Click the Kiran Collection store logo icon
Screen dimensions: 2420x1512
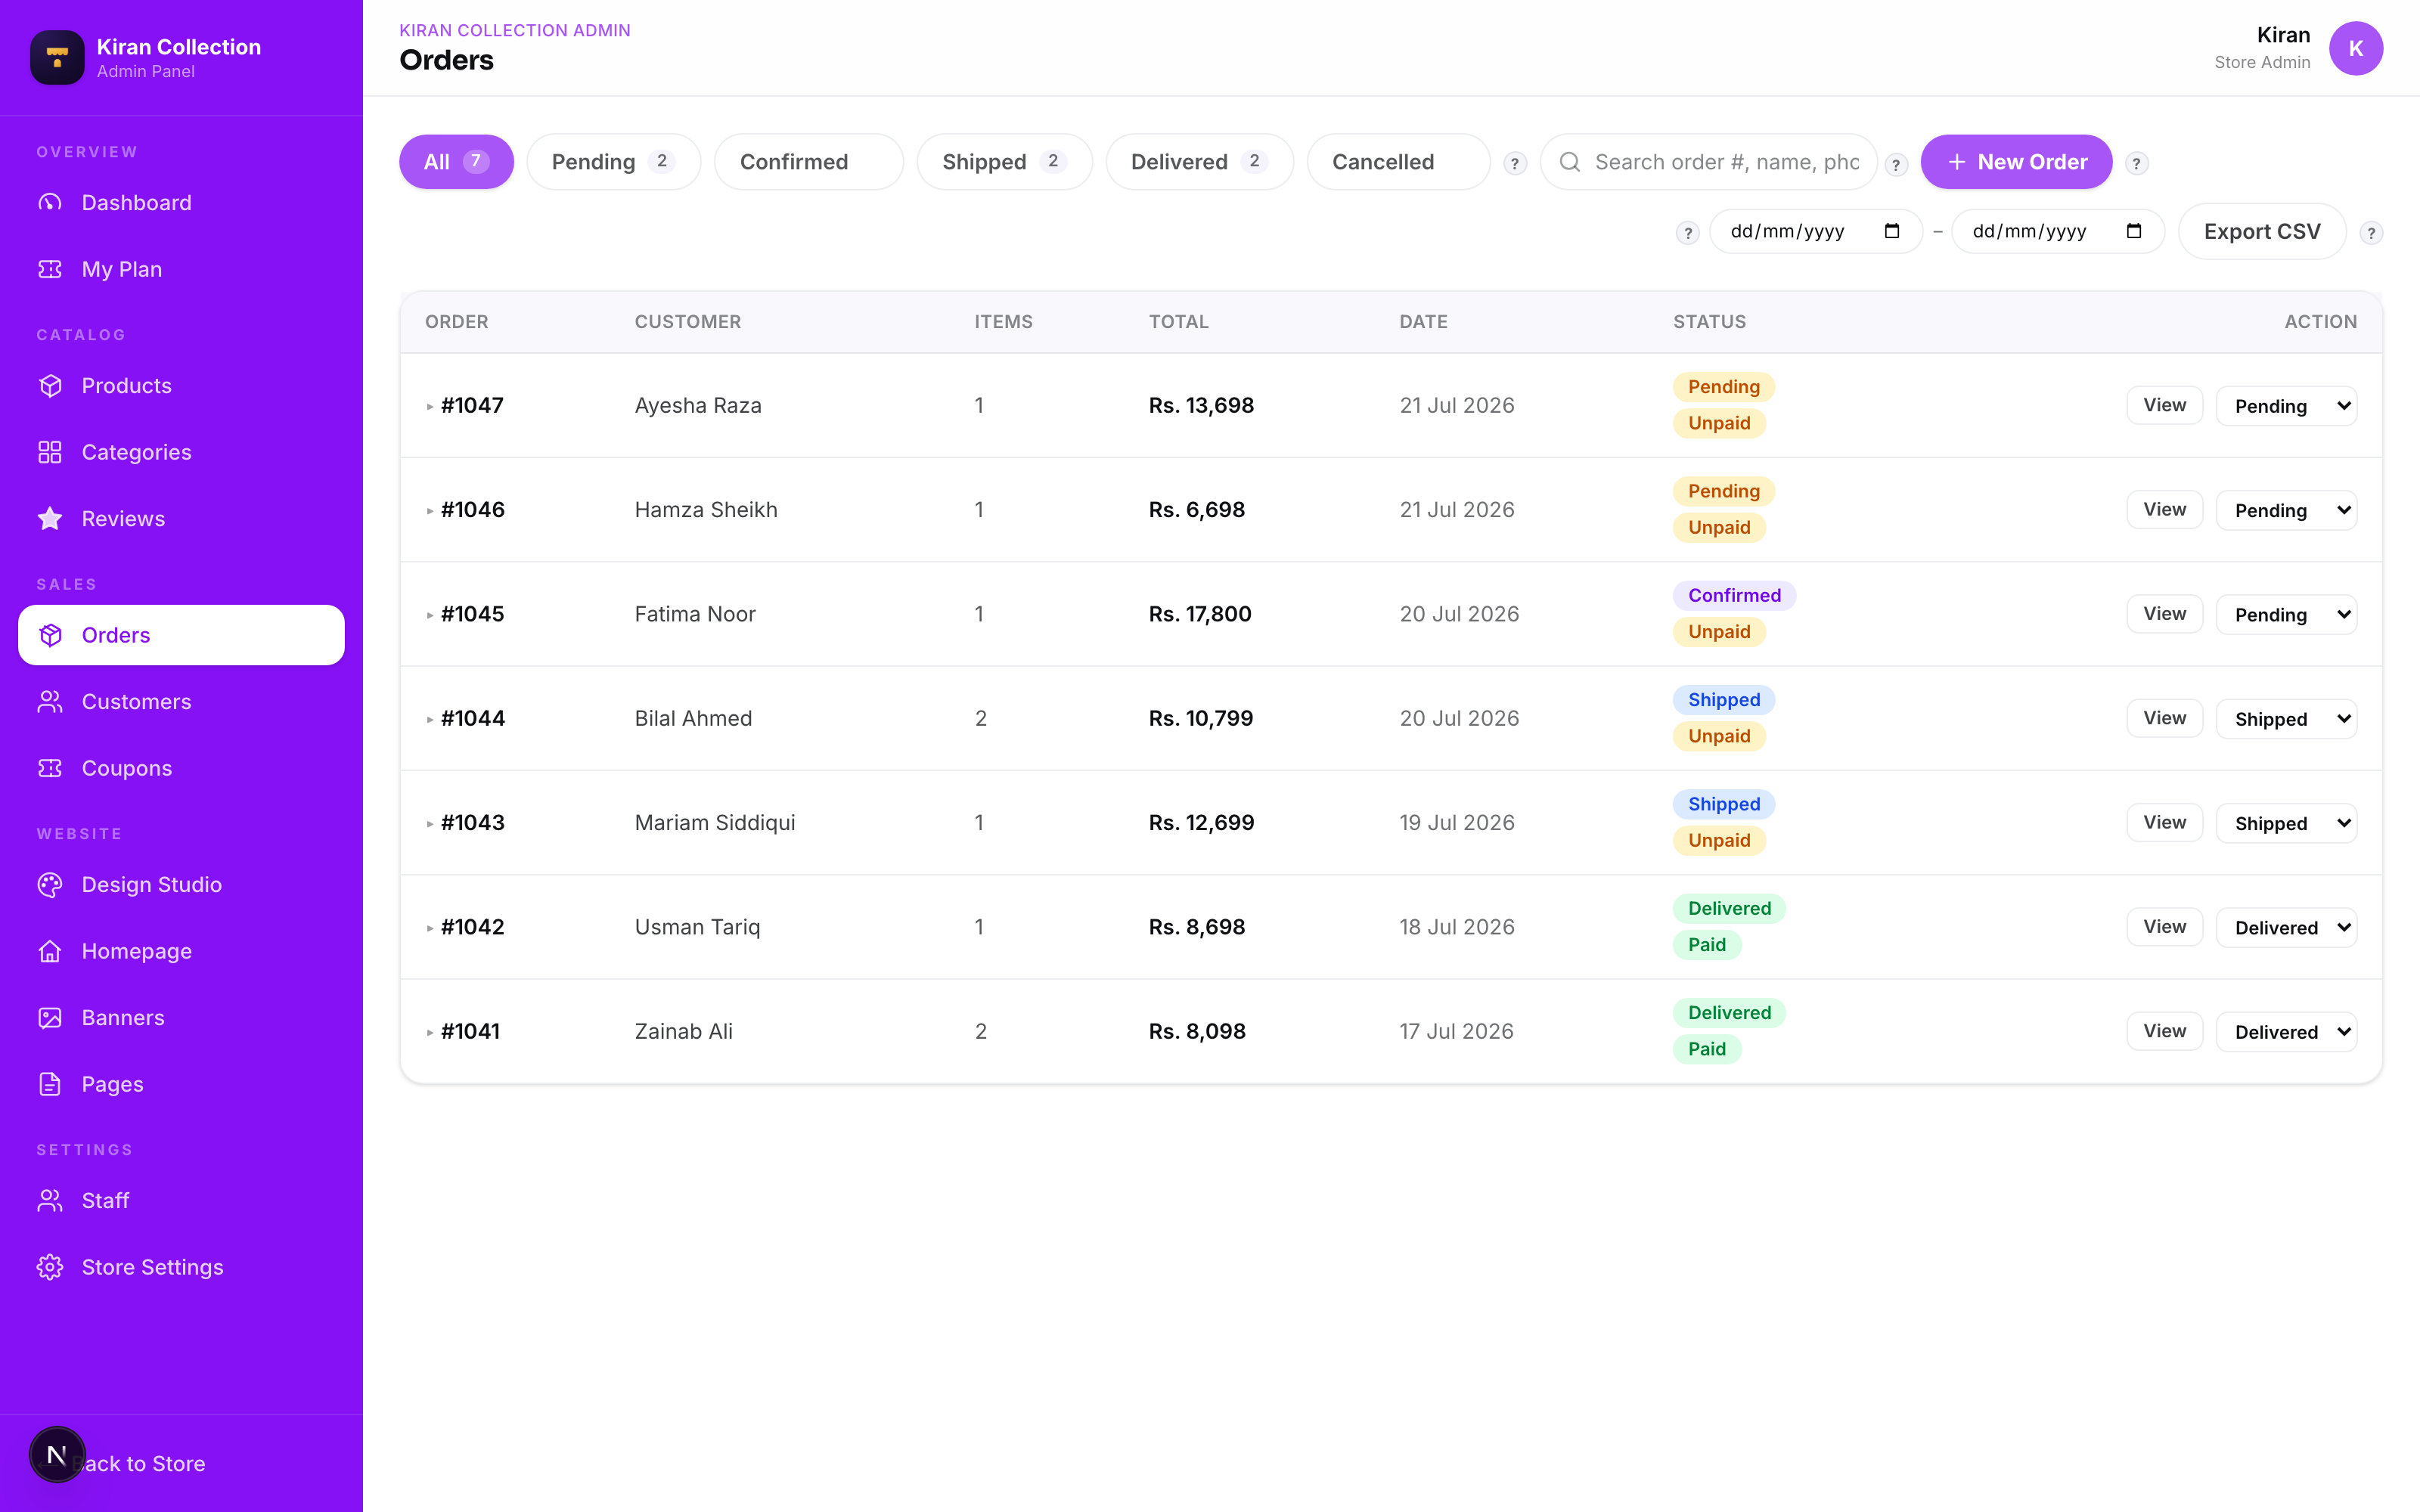coord(57,57)
